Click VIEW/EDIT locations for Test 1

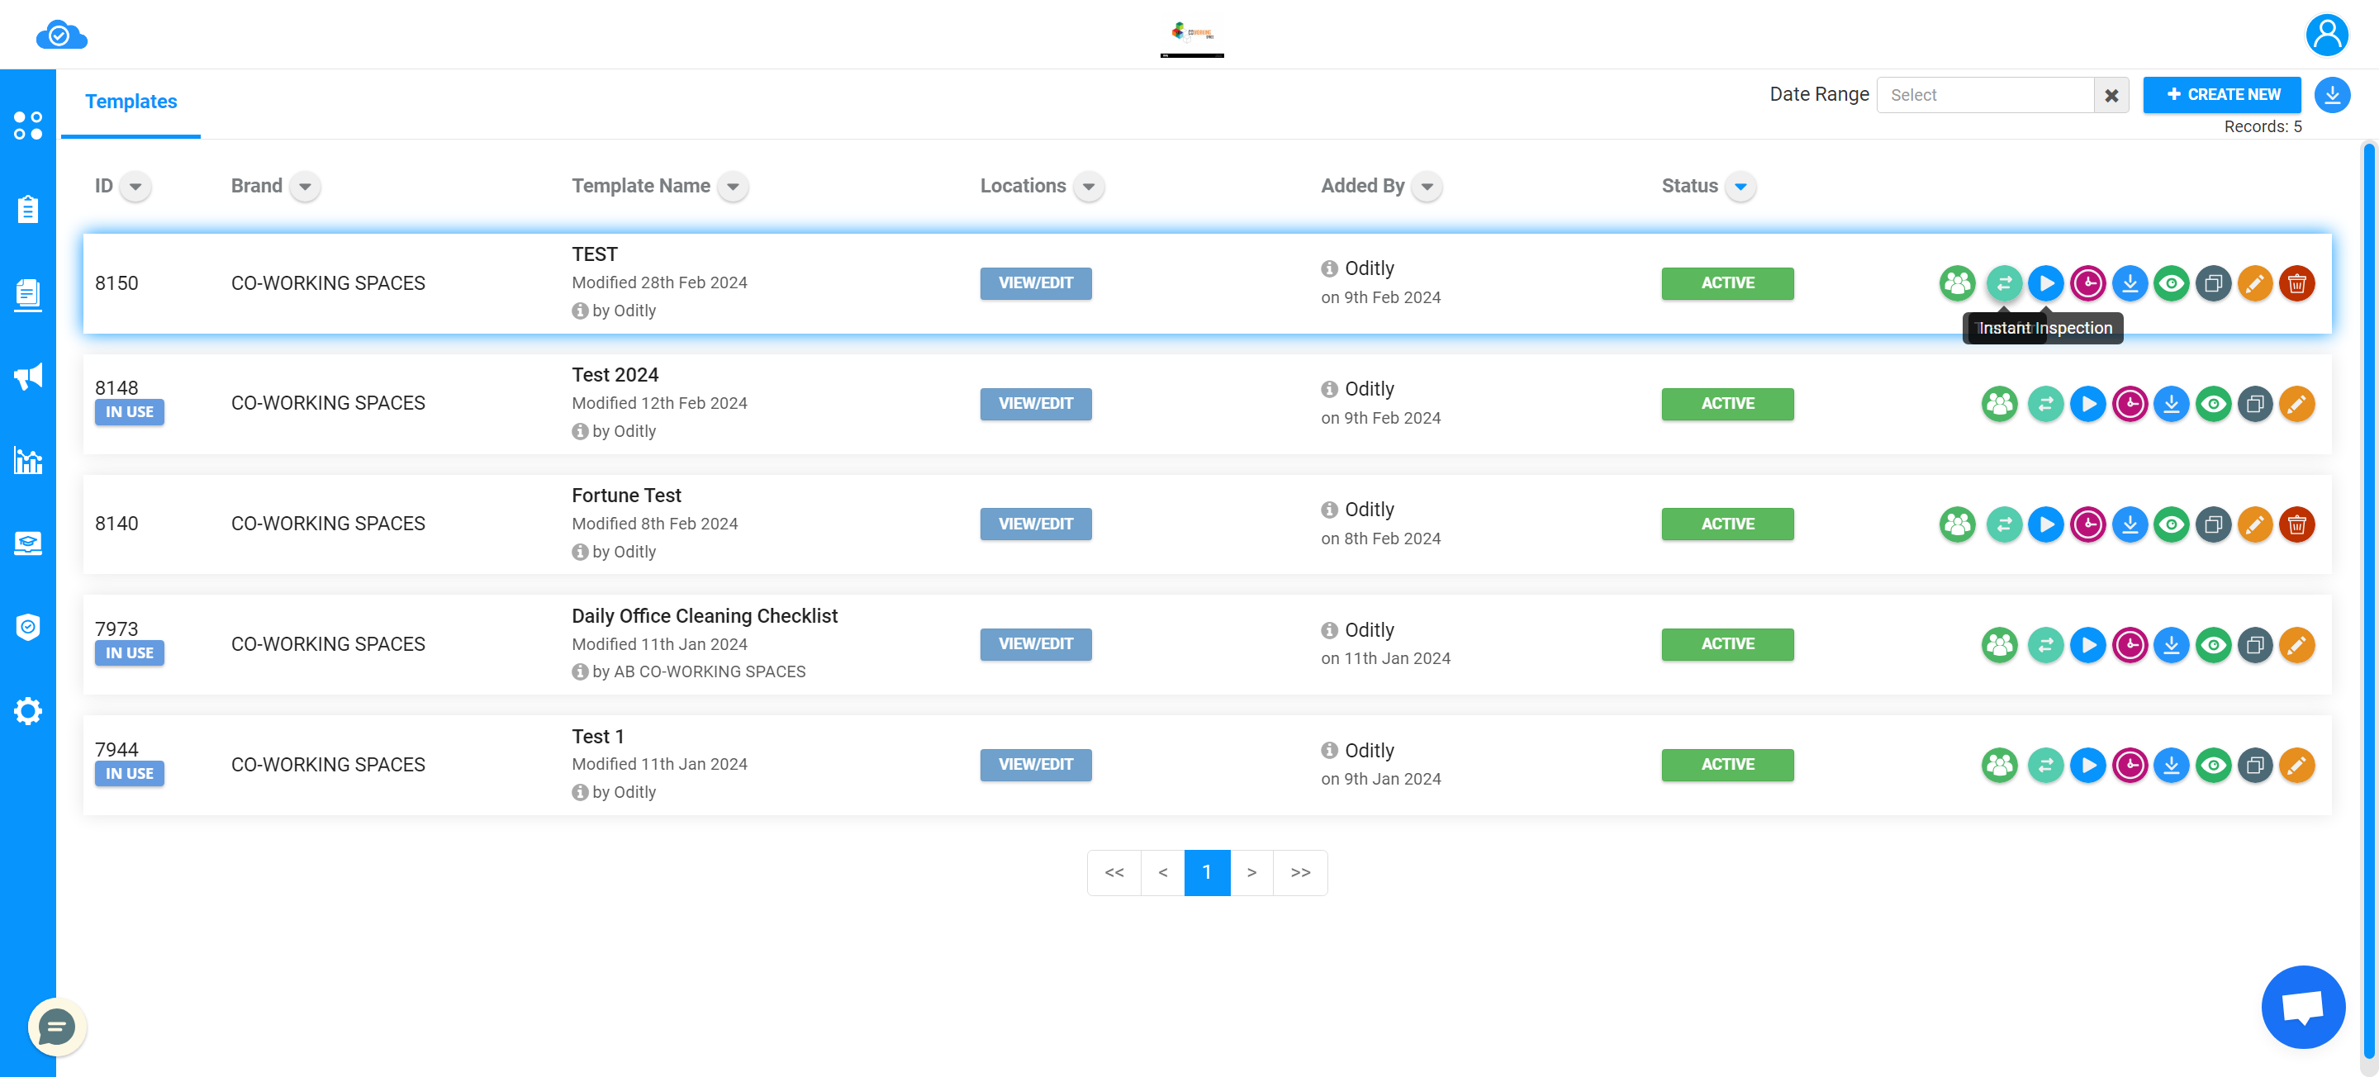point(1035,765)
